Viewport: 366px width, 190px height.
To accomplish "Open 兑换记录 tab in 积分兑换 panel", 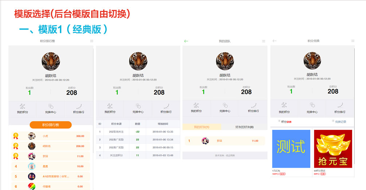I will pyautogui.click(x=339, y=121).
